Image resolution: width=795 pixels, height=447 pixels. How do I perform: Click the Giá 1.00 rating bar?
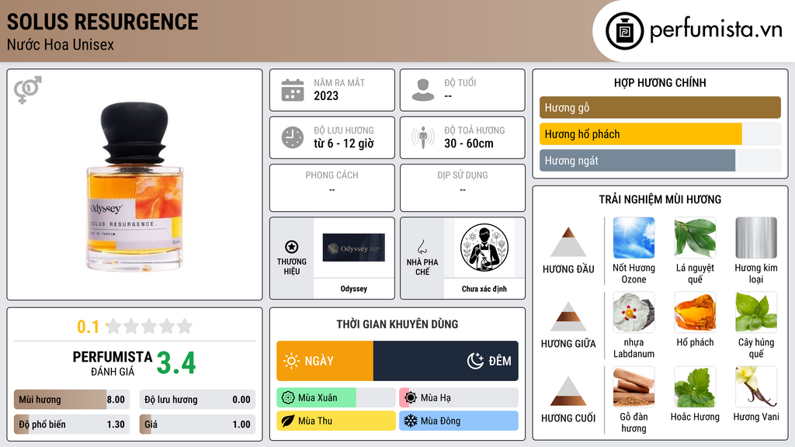click(197, 424)
